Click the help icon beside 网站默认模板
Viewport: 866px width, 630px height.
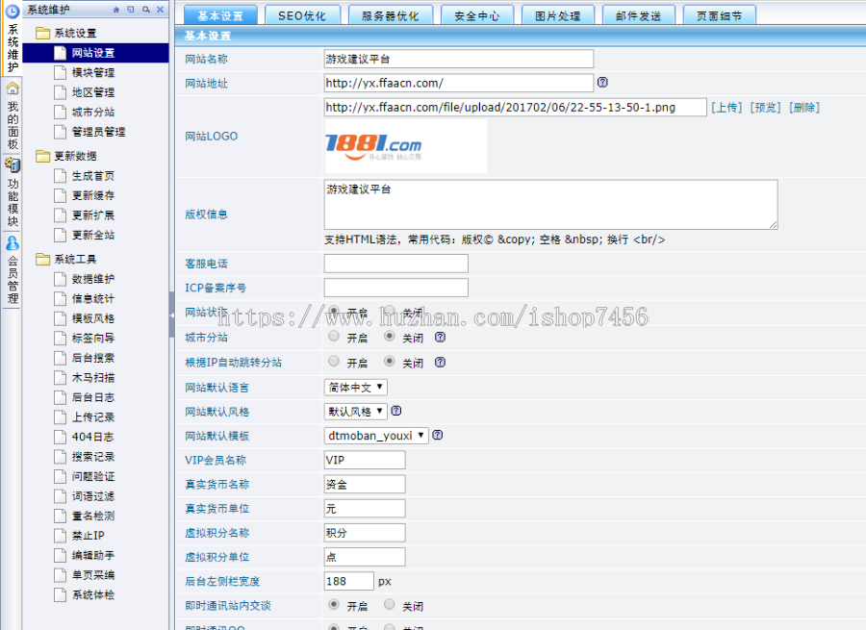pyautogui.click(x=438, y=435)
